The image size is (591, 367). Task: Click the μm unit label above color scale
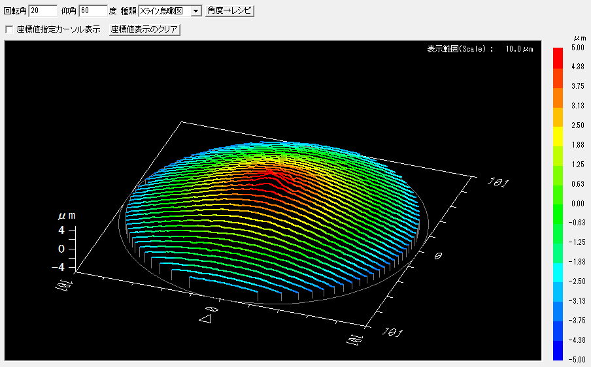tap(579, 38)
